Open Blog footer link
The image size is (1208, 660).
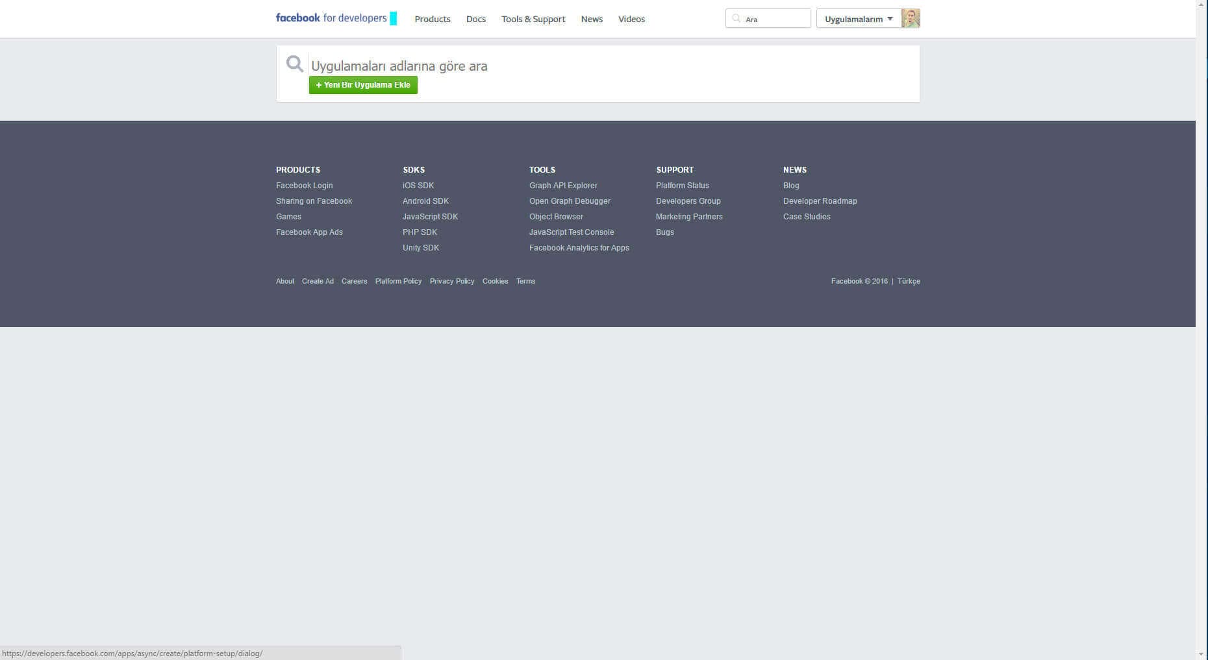tap(791, 186)
